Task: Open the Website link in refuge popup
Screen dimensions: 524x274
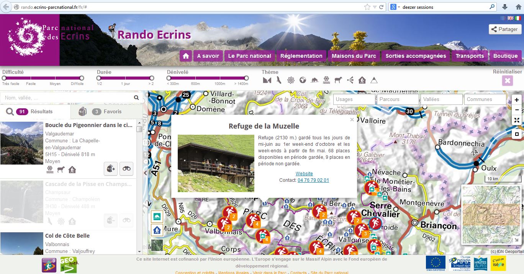Action: click(x=304, y=174)
